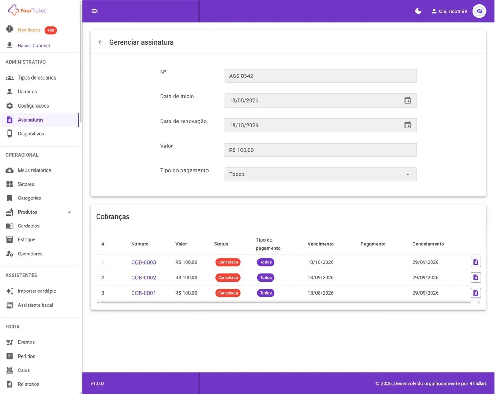Click the Dispositivos phone icon
The height and width of the screenshot is (394, 495).
click(10, 134)
